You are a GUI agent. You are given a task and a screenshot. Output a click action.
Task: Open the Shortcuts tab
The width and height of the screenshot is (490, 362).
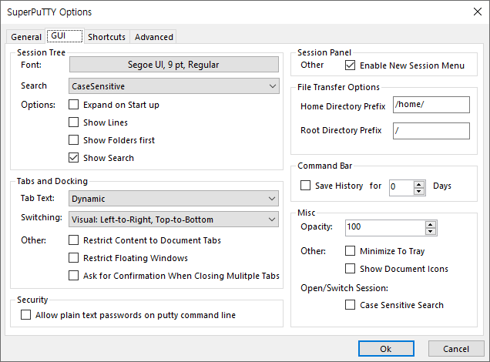click(x=106, y=37)
